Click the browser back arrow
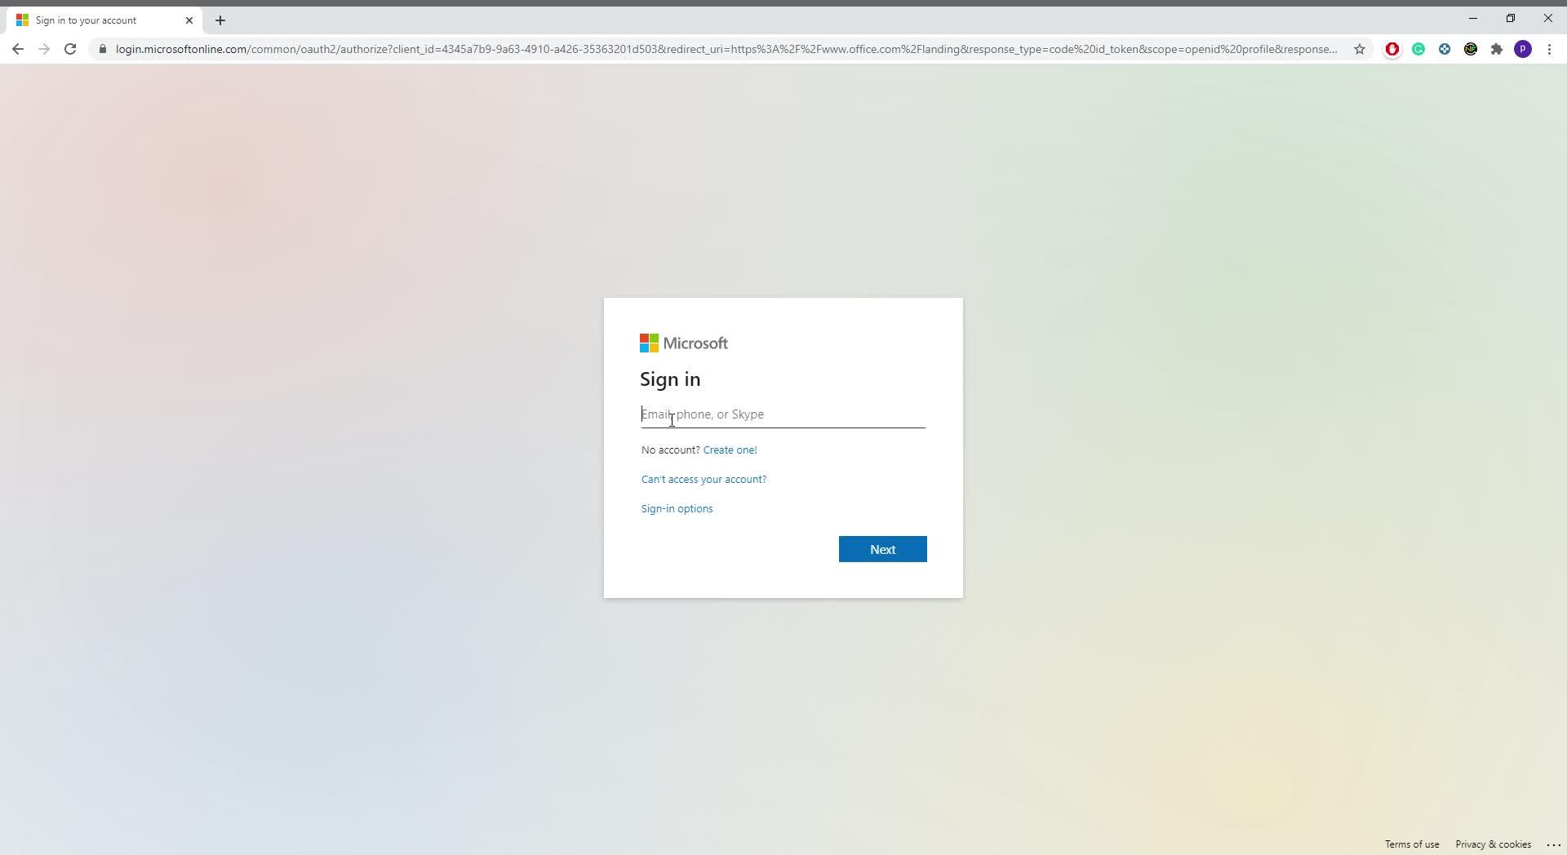The width and height of the screenshot is (1567, 855). tap(18, 49)
